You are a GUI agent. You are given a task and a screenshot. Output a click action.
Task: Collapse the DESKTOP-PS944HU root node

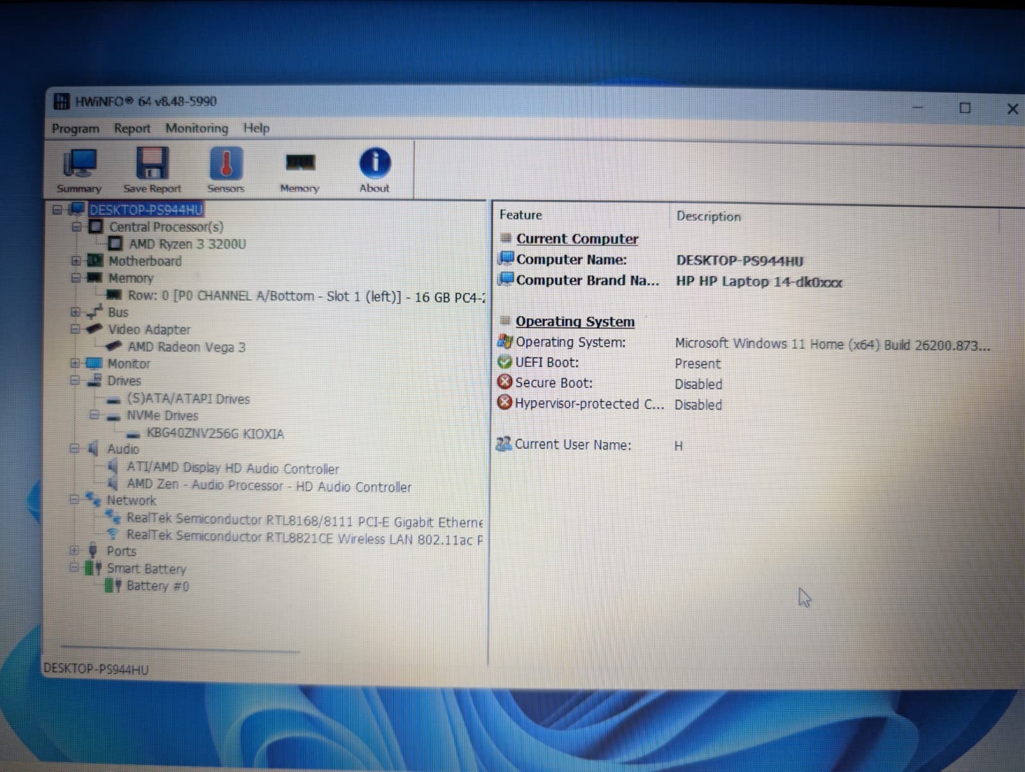[x=57, y=210]
